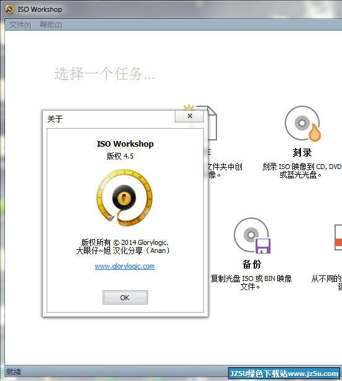Click the ISO Workshop heading in About dialog
342x381 pixels.
click(125, 144)
